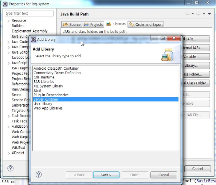216x185 pixels.
Task: Select JUnit library type
Action: (106, 90)
